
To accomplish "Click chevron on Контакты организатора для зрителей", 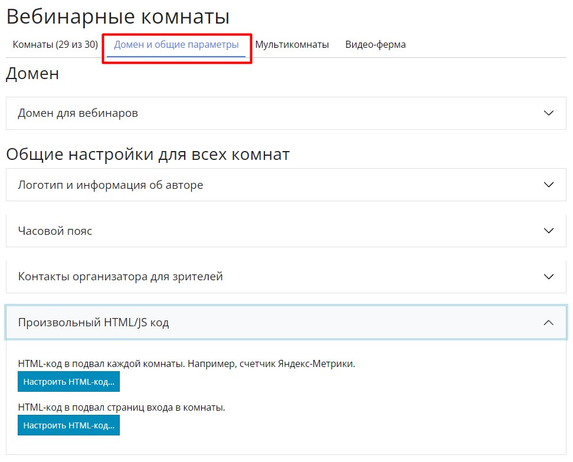I will pyautogui.click(x=549, y=277).
